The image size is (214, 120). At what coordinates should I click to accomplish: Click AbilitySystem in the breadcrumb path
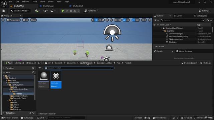[x=86, y=63]
